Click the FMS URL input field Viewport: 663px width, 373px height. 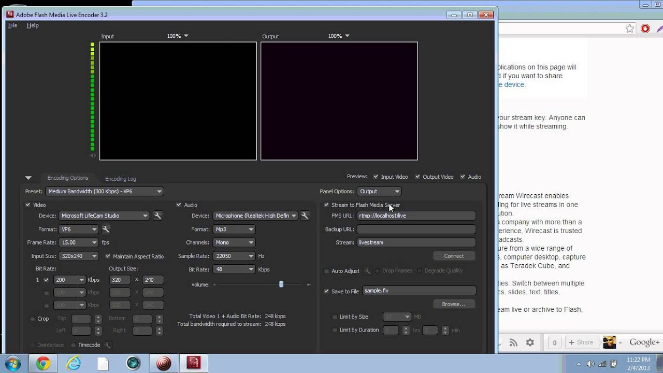[416, 216]
